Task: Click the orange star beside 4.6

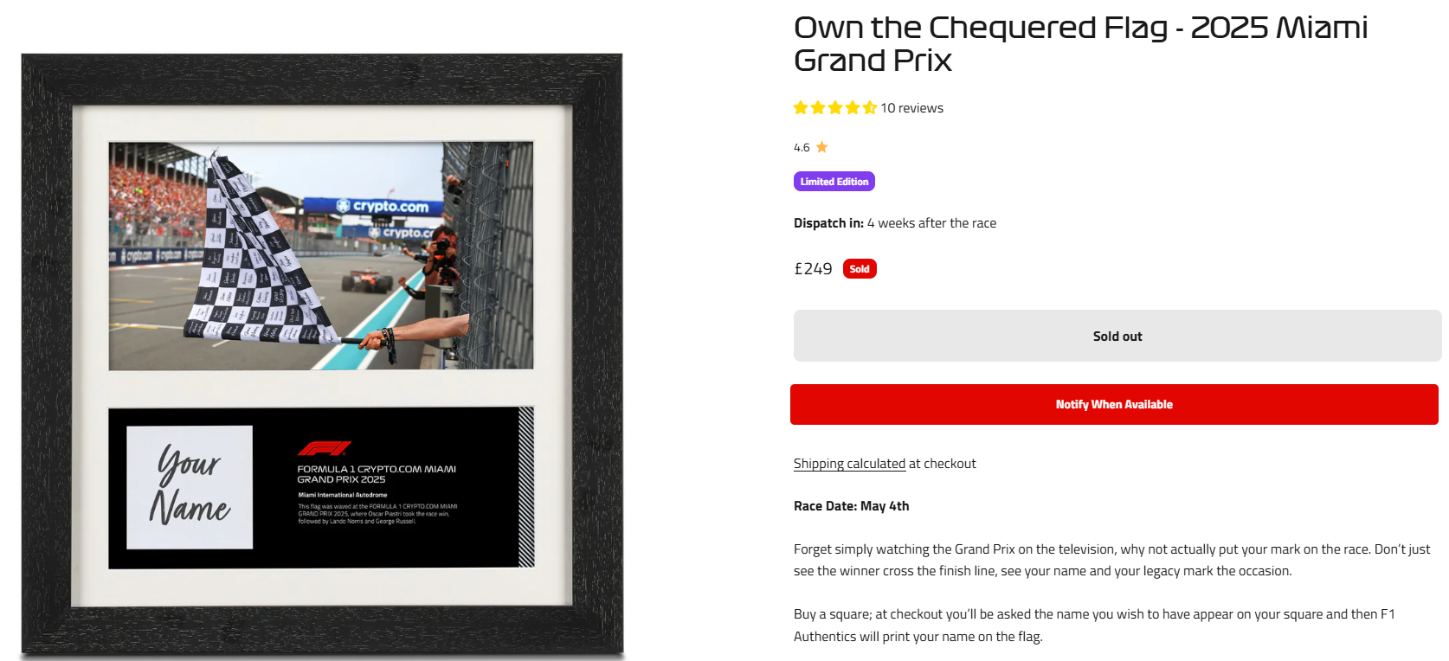Action: pyautogui.click(x=822, y=147)
